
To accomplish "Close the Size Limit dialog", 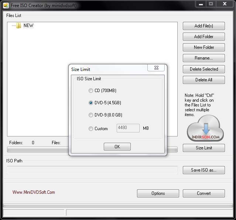I will (156, 68).
